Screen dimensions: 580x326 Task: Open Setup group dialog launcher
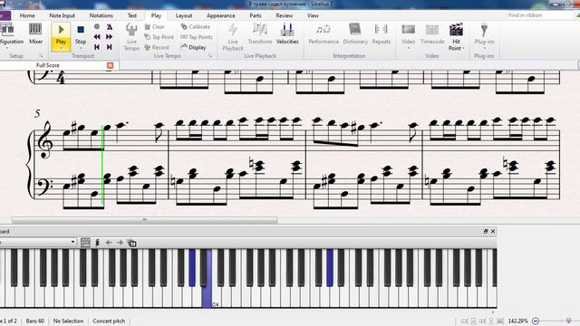[x=41, y=56]
